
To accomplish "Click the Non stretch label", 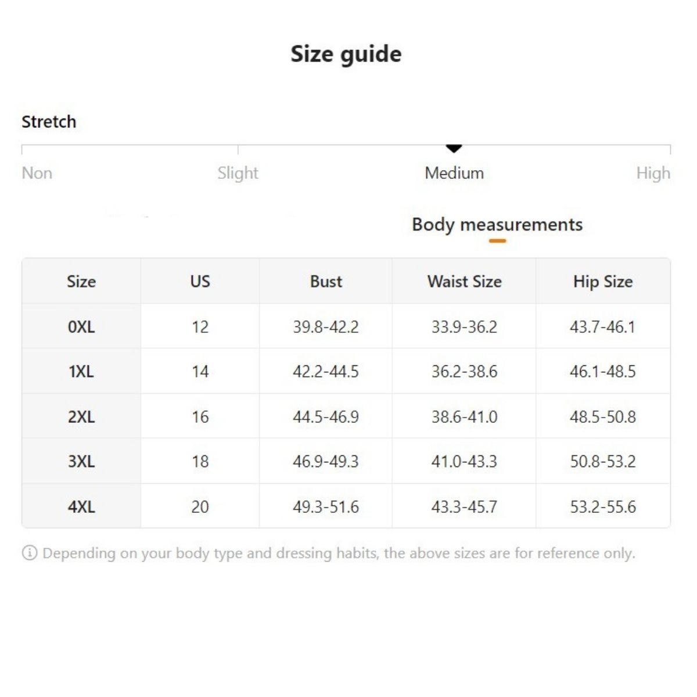I will point(37,173).
